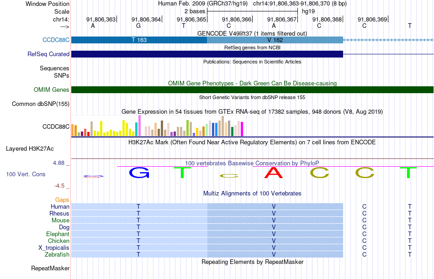Click the Scale label
The image size is (434, 279).
[x=62, y=11]
